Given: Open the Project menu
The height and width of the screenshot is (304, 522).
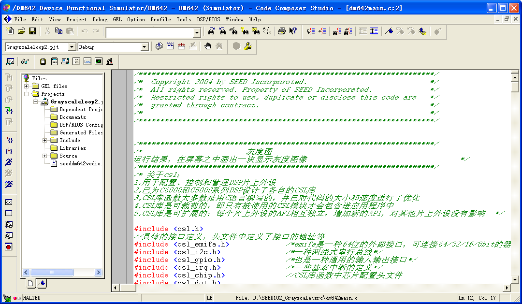Looking at the screenshot, I should (76, 19).
